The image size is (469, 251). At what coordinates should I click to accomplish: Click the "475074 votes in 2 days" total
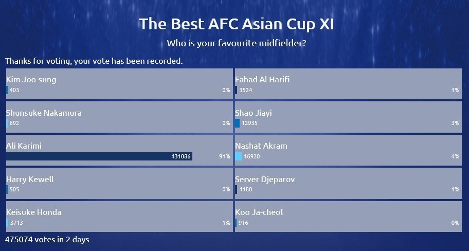click(x=47, y=239)
